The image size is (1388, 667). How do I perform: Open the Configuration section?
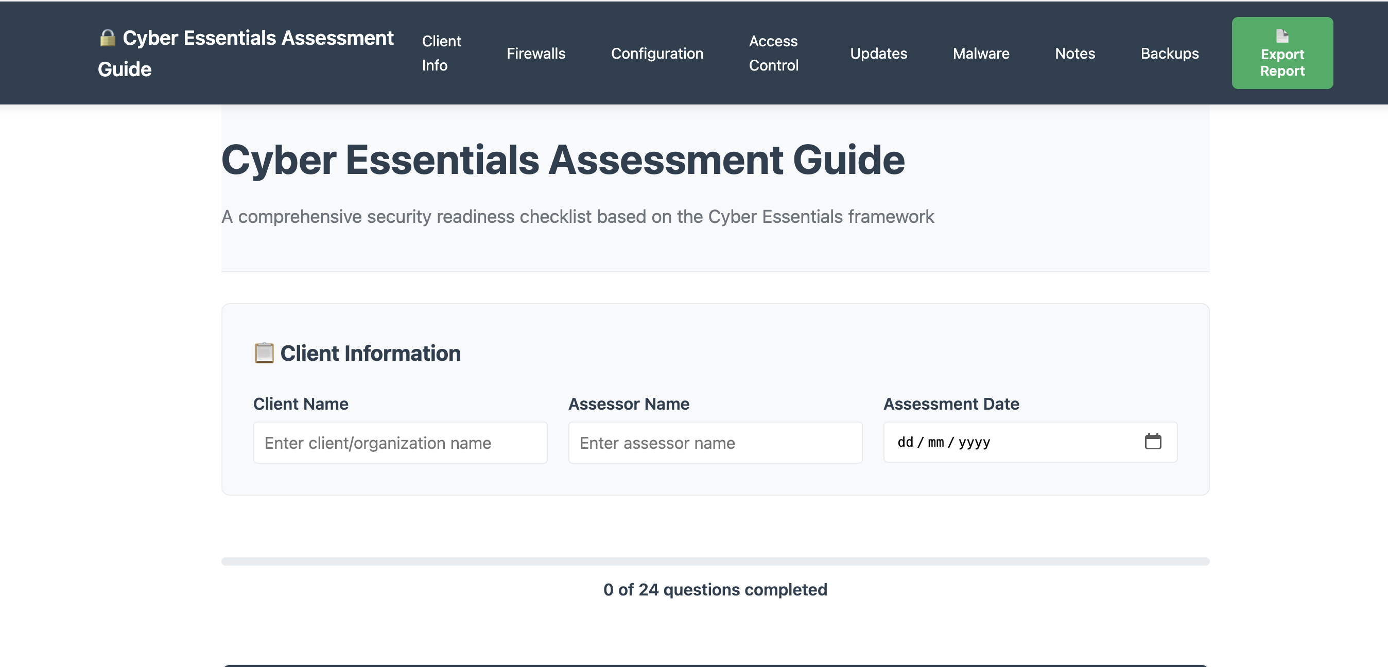[x=657, y=54]
